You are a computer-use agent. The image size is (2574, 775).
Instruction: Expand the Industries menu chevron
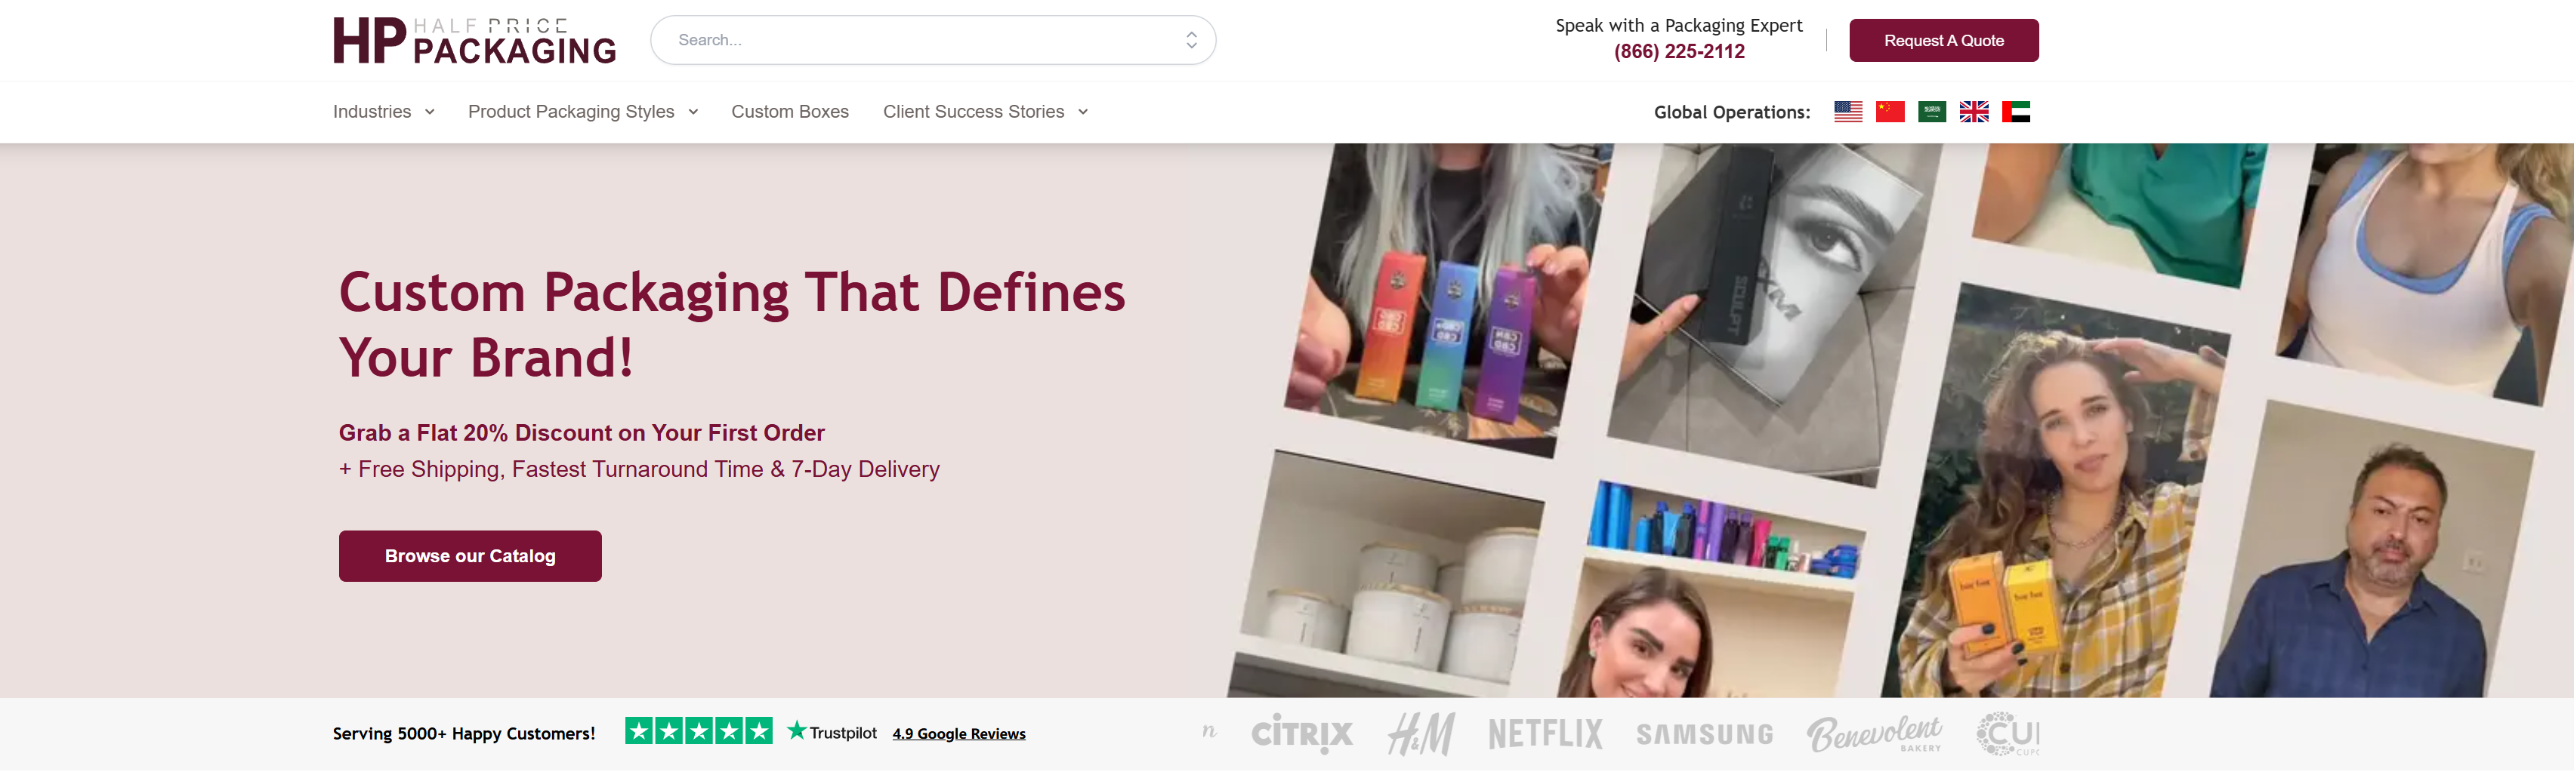tap(430, 112)
